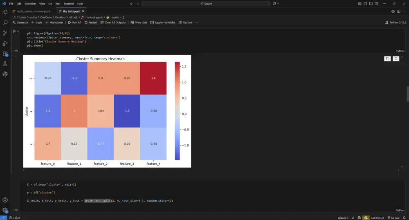Click the highlighted status bar icon

(366, 218)
